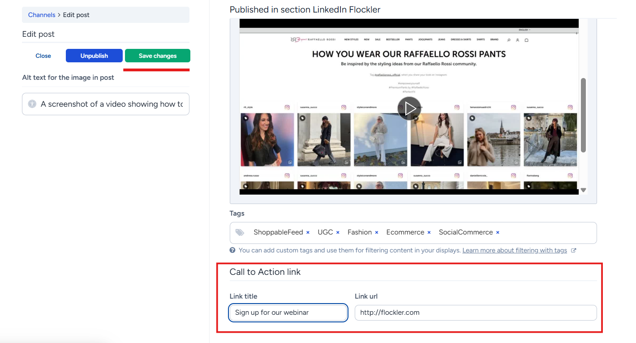Click the Unpublish button
The height and width of the screenshot is (343, 636).
click(x=94, y=56)
